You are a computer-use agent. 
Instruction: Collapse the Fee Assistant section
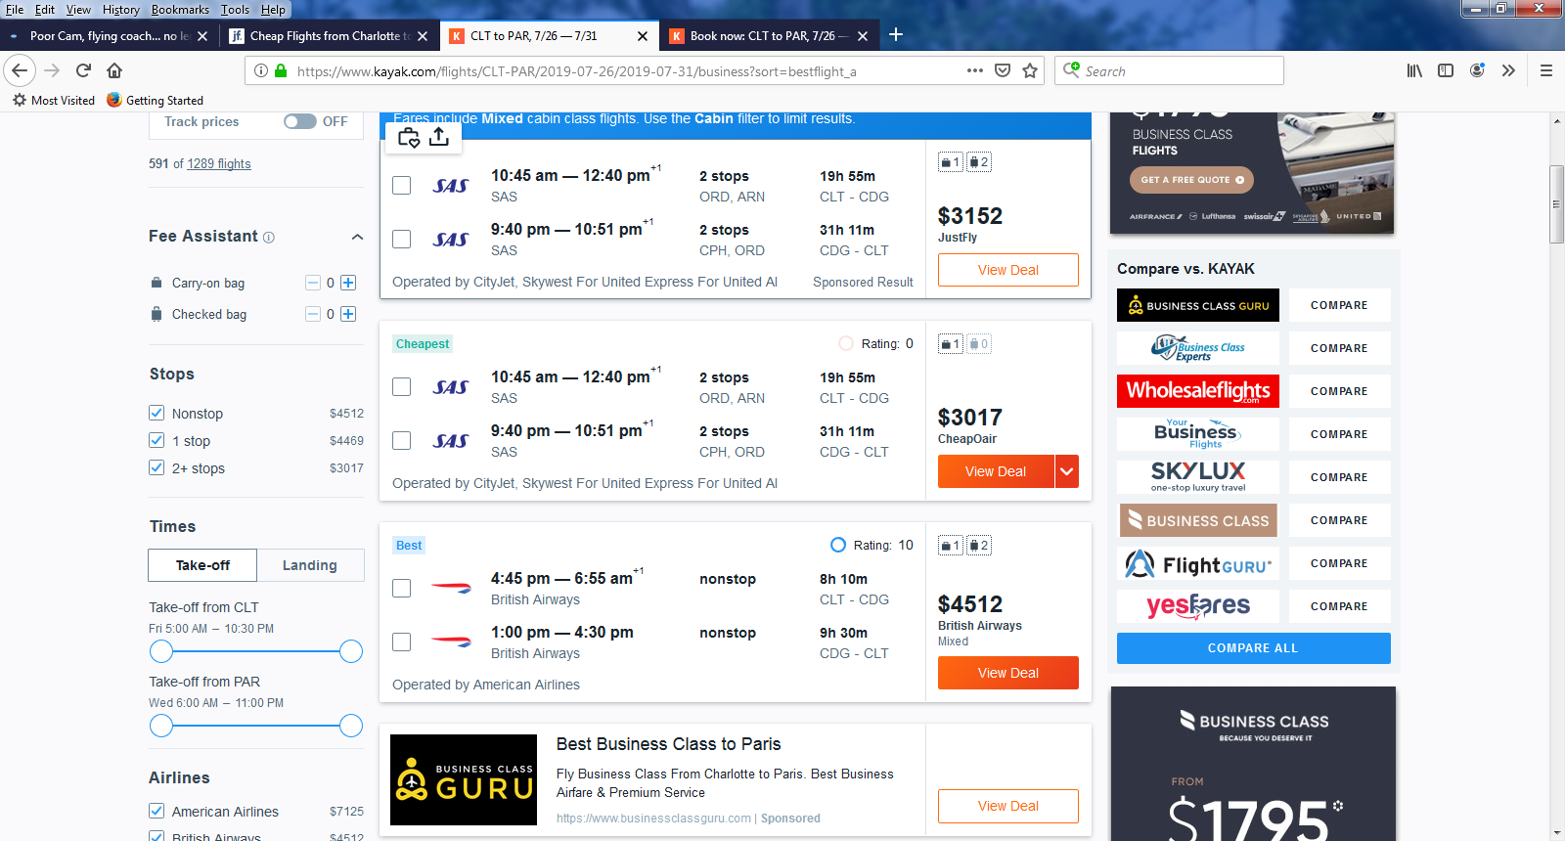pos(357,237)
